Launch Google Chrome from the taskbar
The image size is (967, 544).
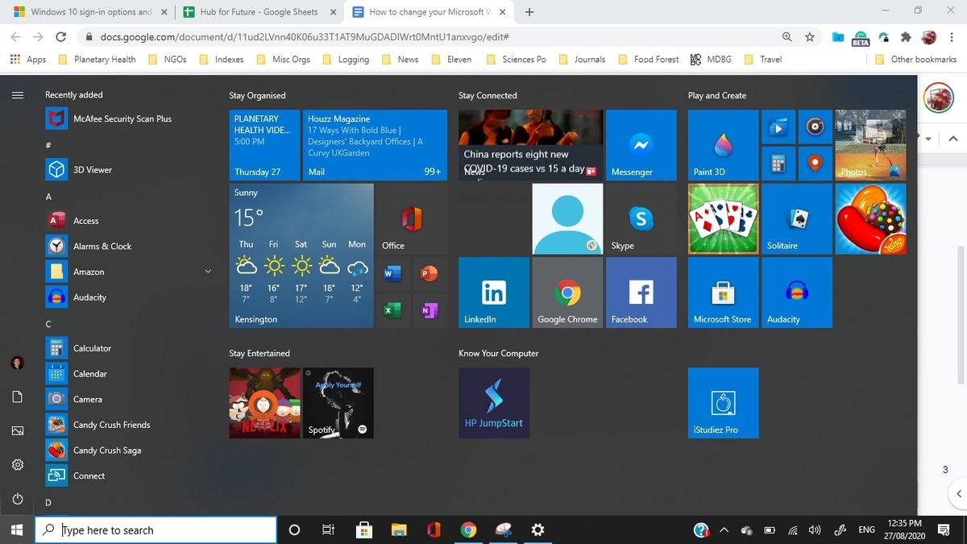point(469,529)
